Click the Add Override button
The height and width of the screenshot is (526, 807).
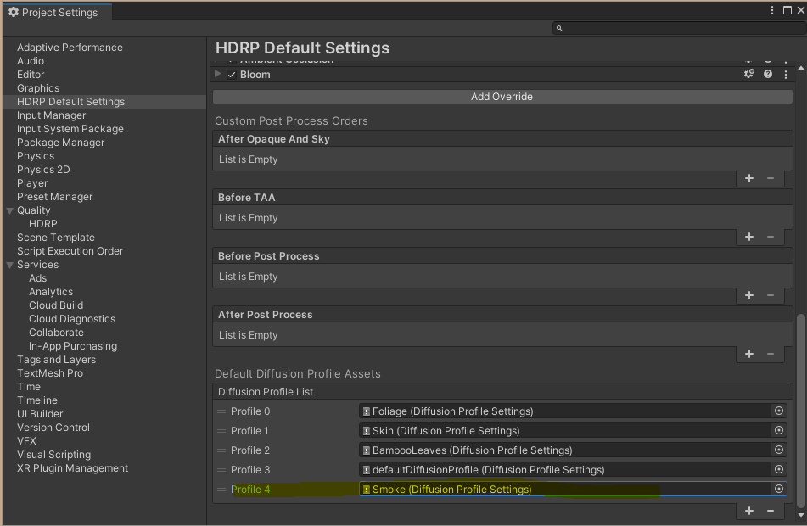(502, 97)
